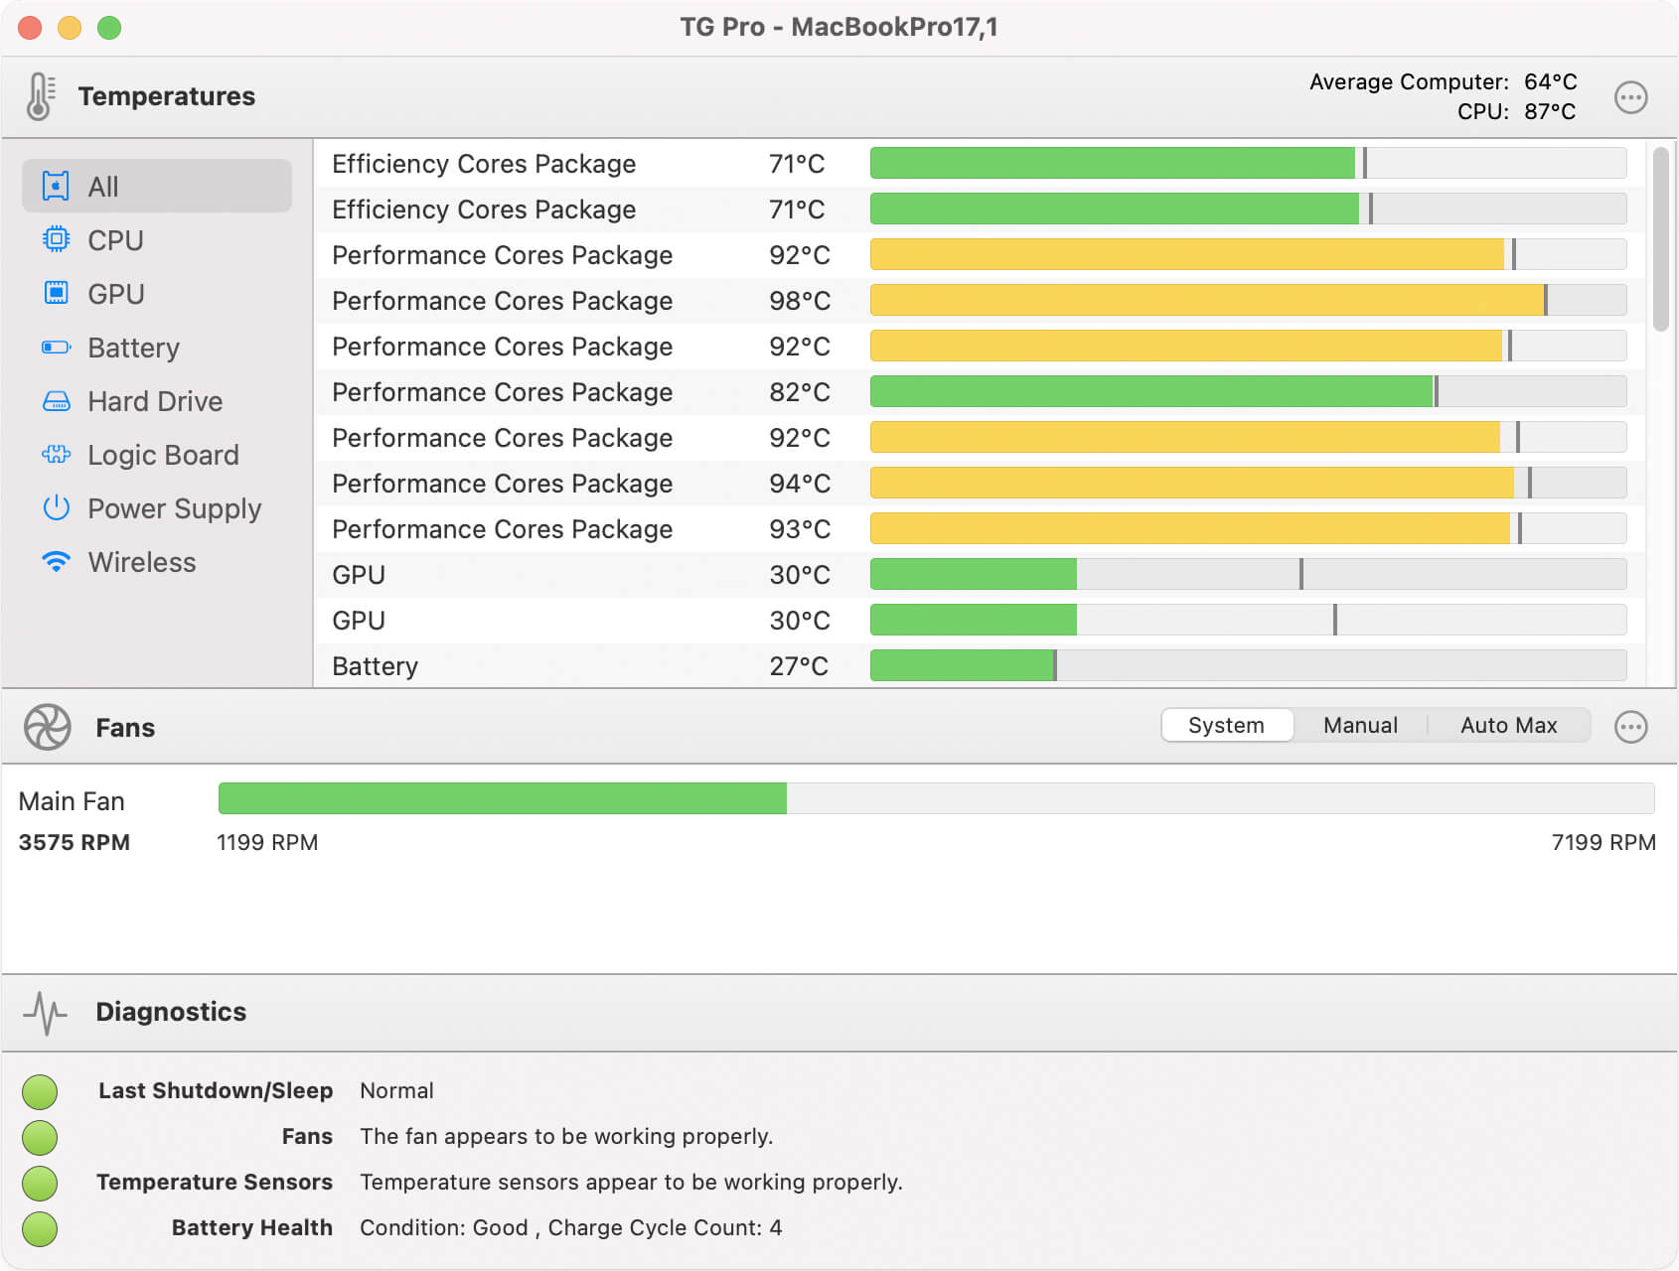Click the temperature list scrollbar
Viewport: 1679px width, 1271px height.
click(1660, 238)
